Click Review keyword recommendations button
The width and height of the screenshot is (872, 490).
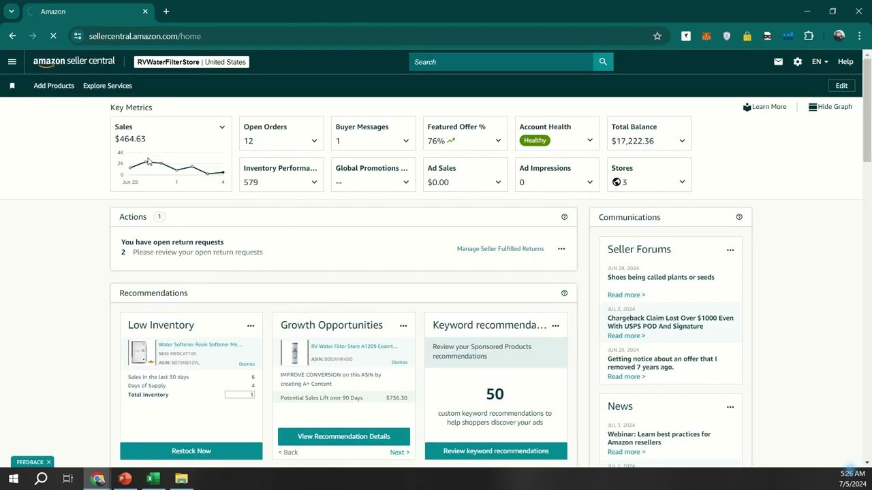pos(496,451)
